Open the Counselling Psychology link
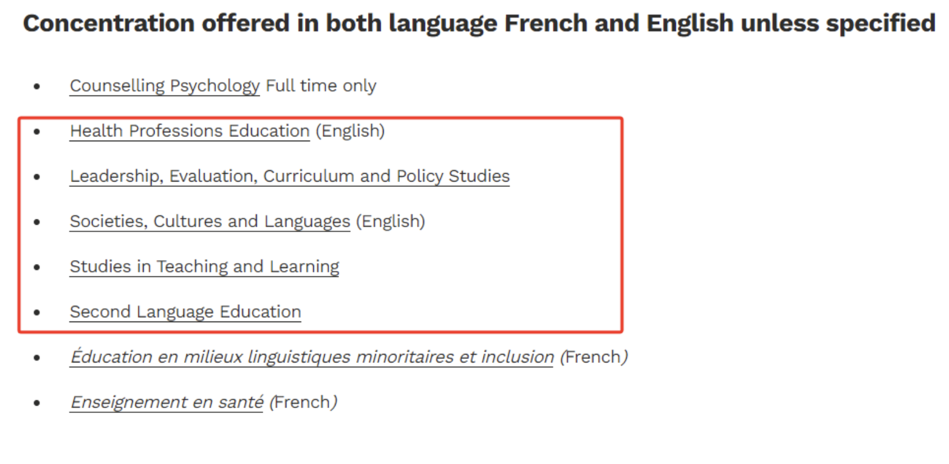The image size is (949, 464). [x=164, y=86]
